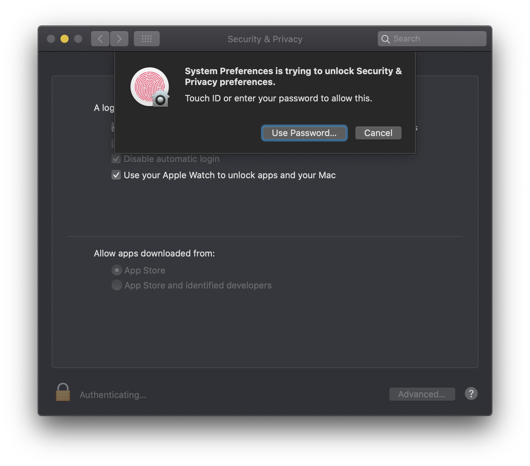Viewport: 530px width, 466px height.
Task: Show all preferences grid icon
Action: 147,39
